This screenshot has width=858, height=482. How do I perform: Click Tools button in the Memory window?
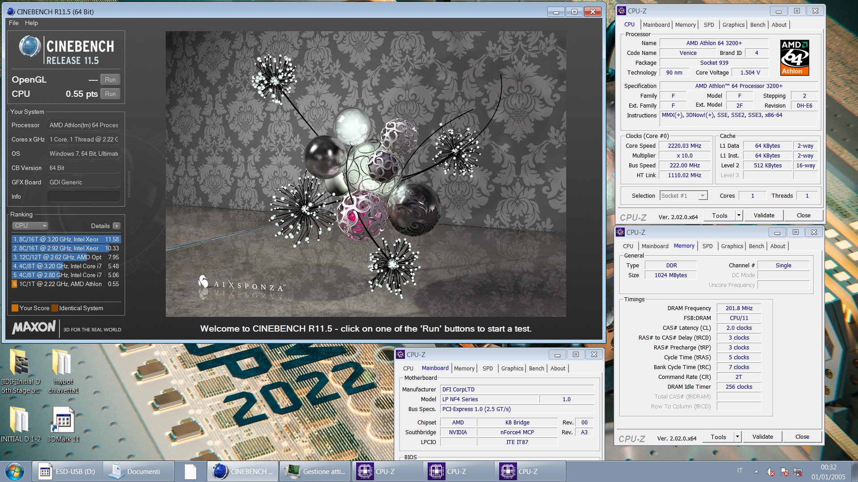[x=718, y=437]
